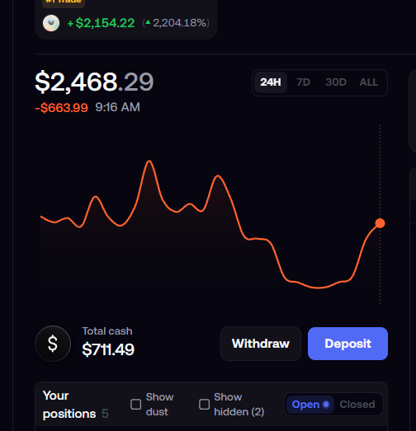Click the dollar sign Total cash icon
This screenshot has width=416, height=431.
coord(53,344)
